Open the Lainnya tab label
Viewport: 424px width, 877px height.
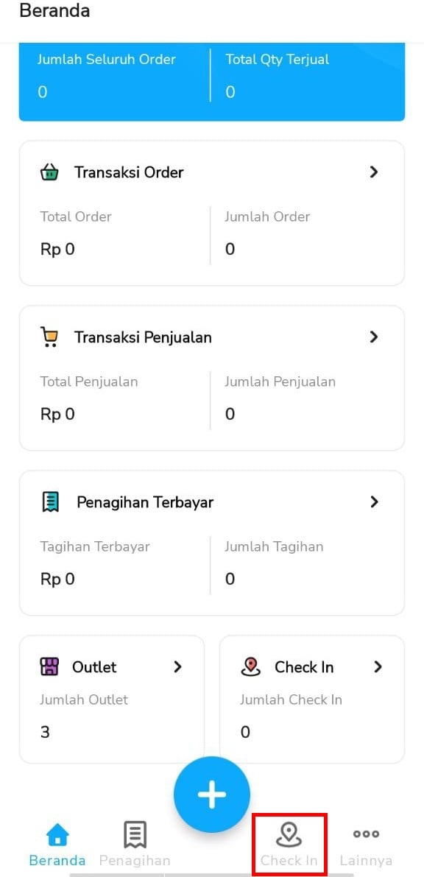click(x=367, y=860)
